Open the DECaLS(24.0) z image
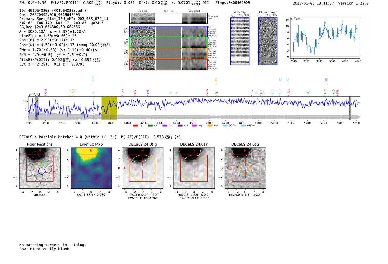 [x=245, y=168]
